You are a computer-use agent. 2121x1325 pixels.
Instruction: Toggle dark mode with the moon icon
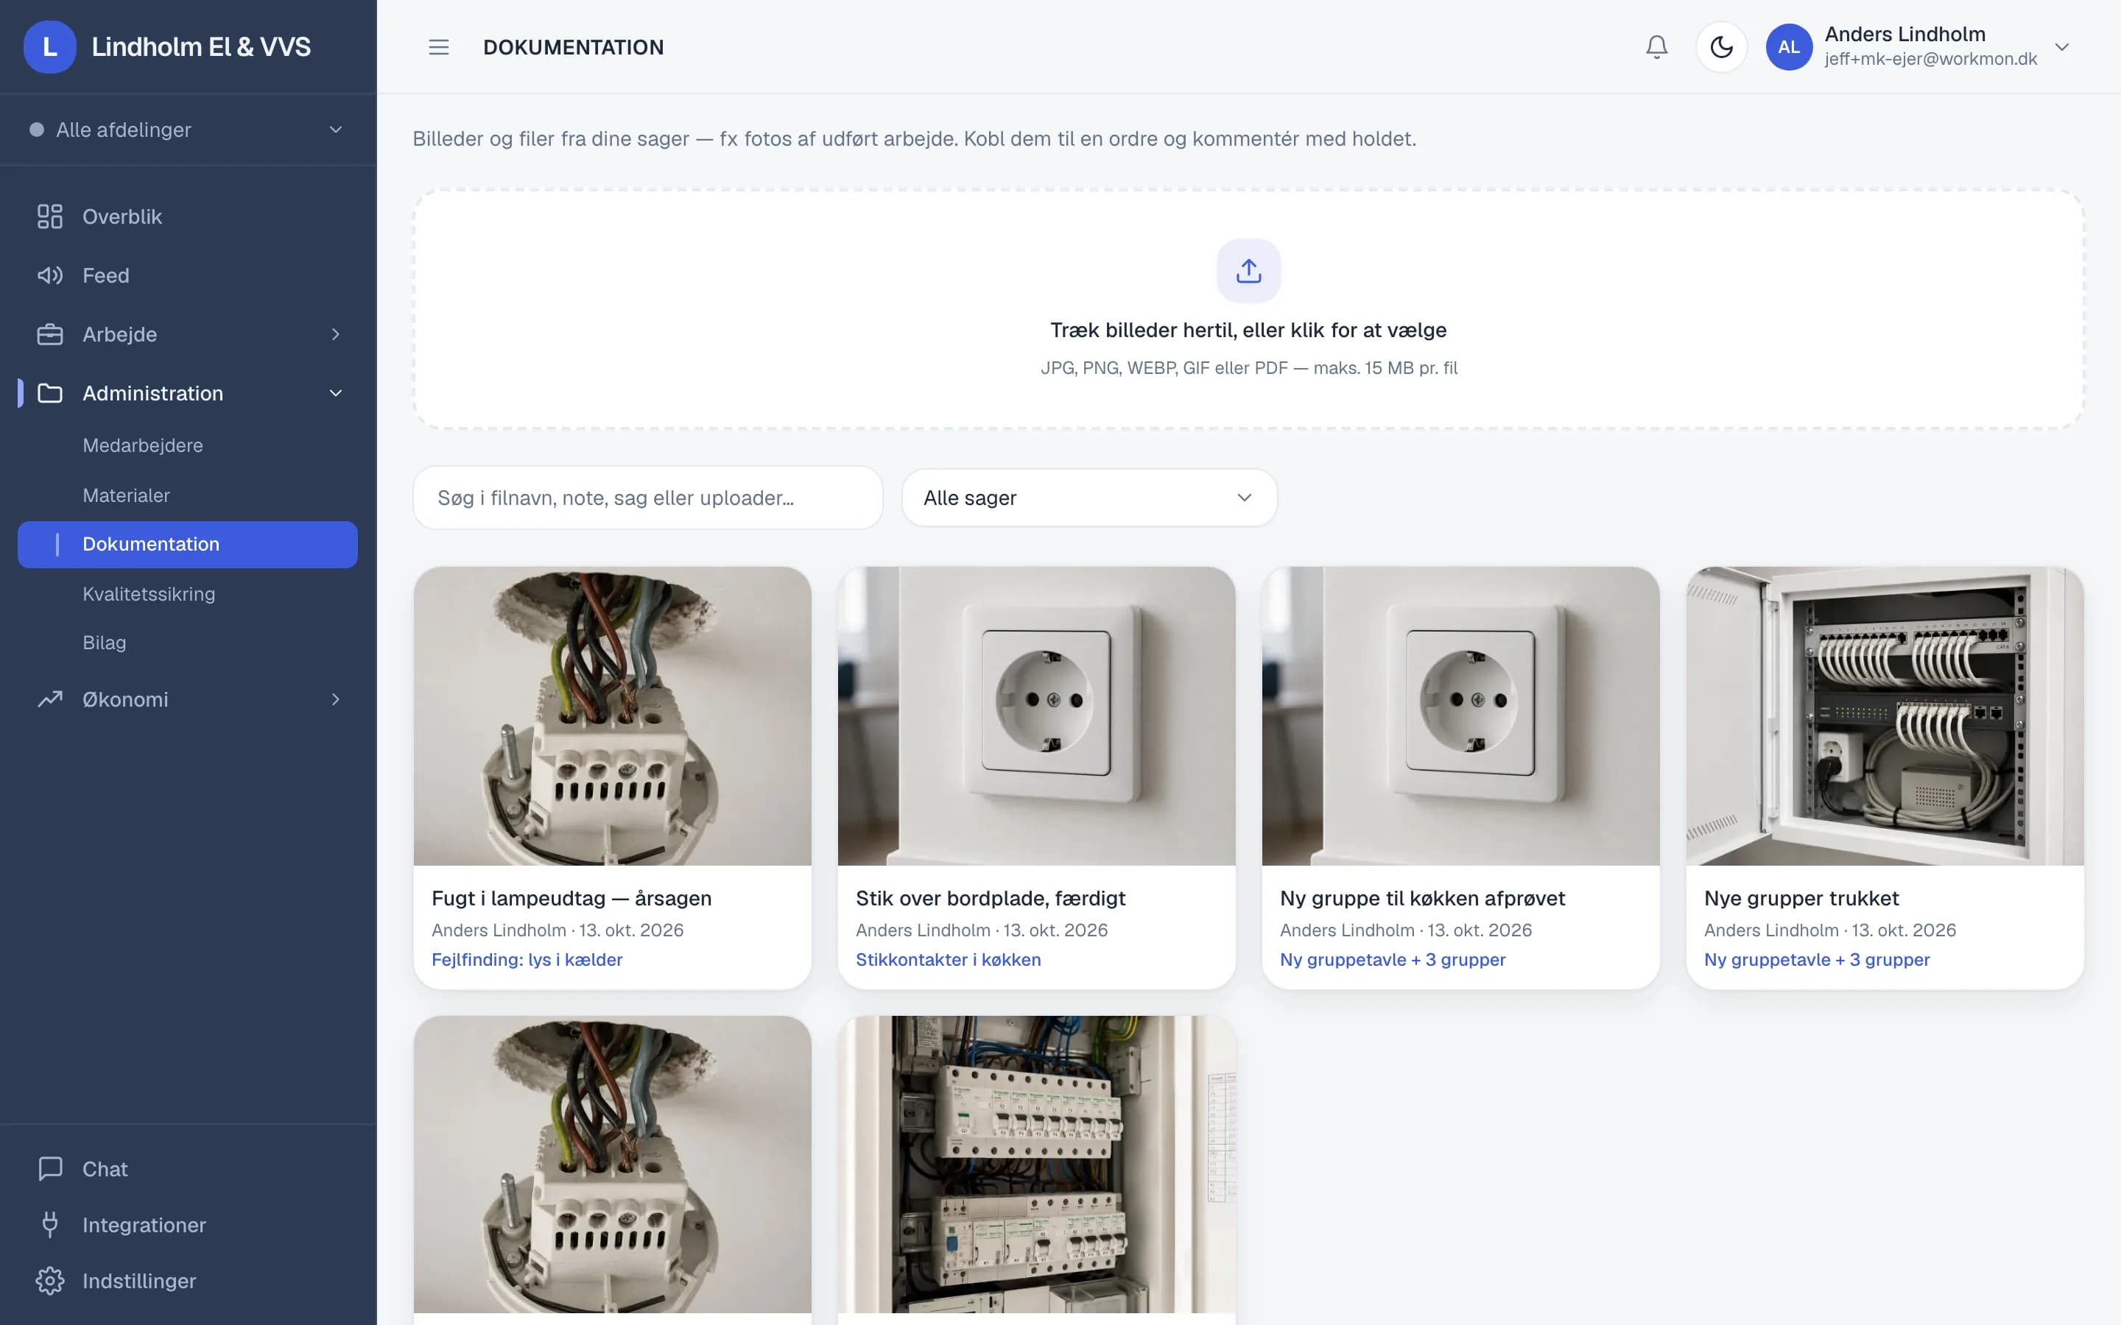coord(1721,47)
